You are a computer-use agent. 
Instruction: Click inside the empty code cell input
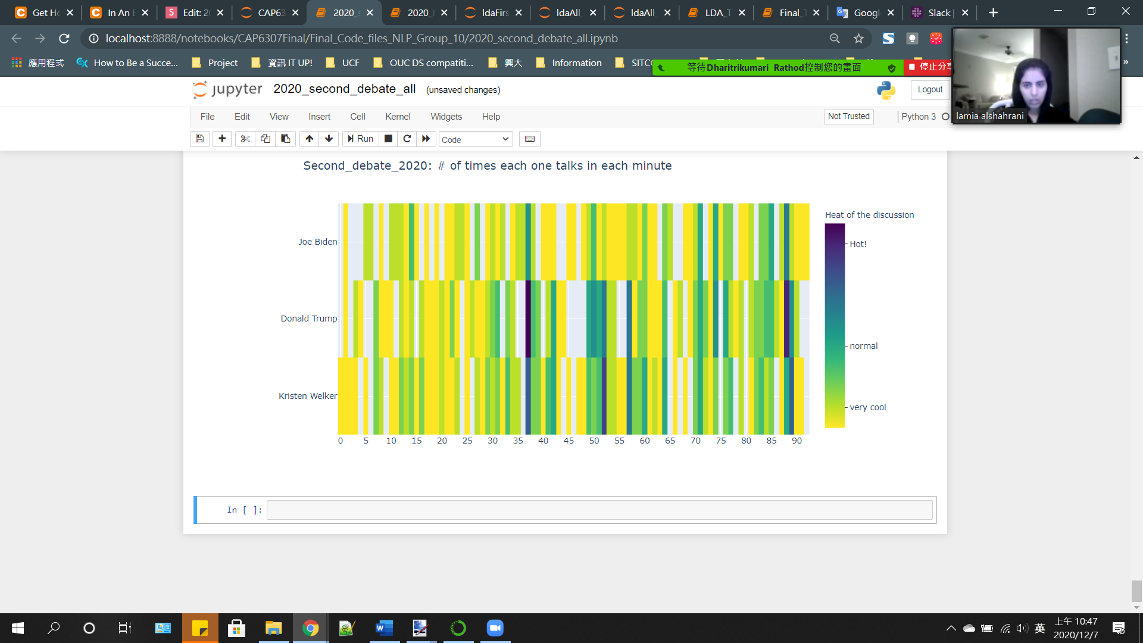pyautogui.click(x=599, y=510)
